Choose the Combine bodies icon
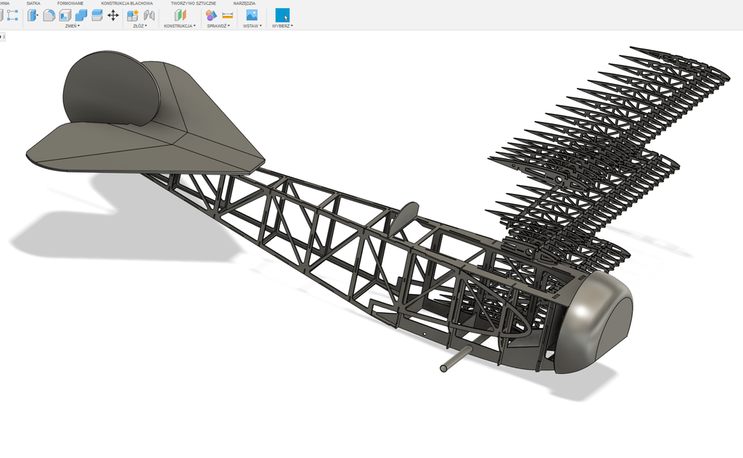The height and width of the screenshot is (458, 743). point(81,15)
